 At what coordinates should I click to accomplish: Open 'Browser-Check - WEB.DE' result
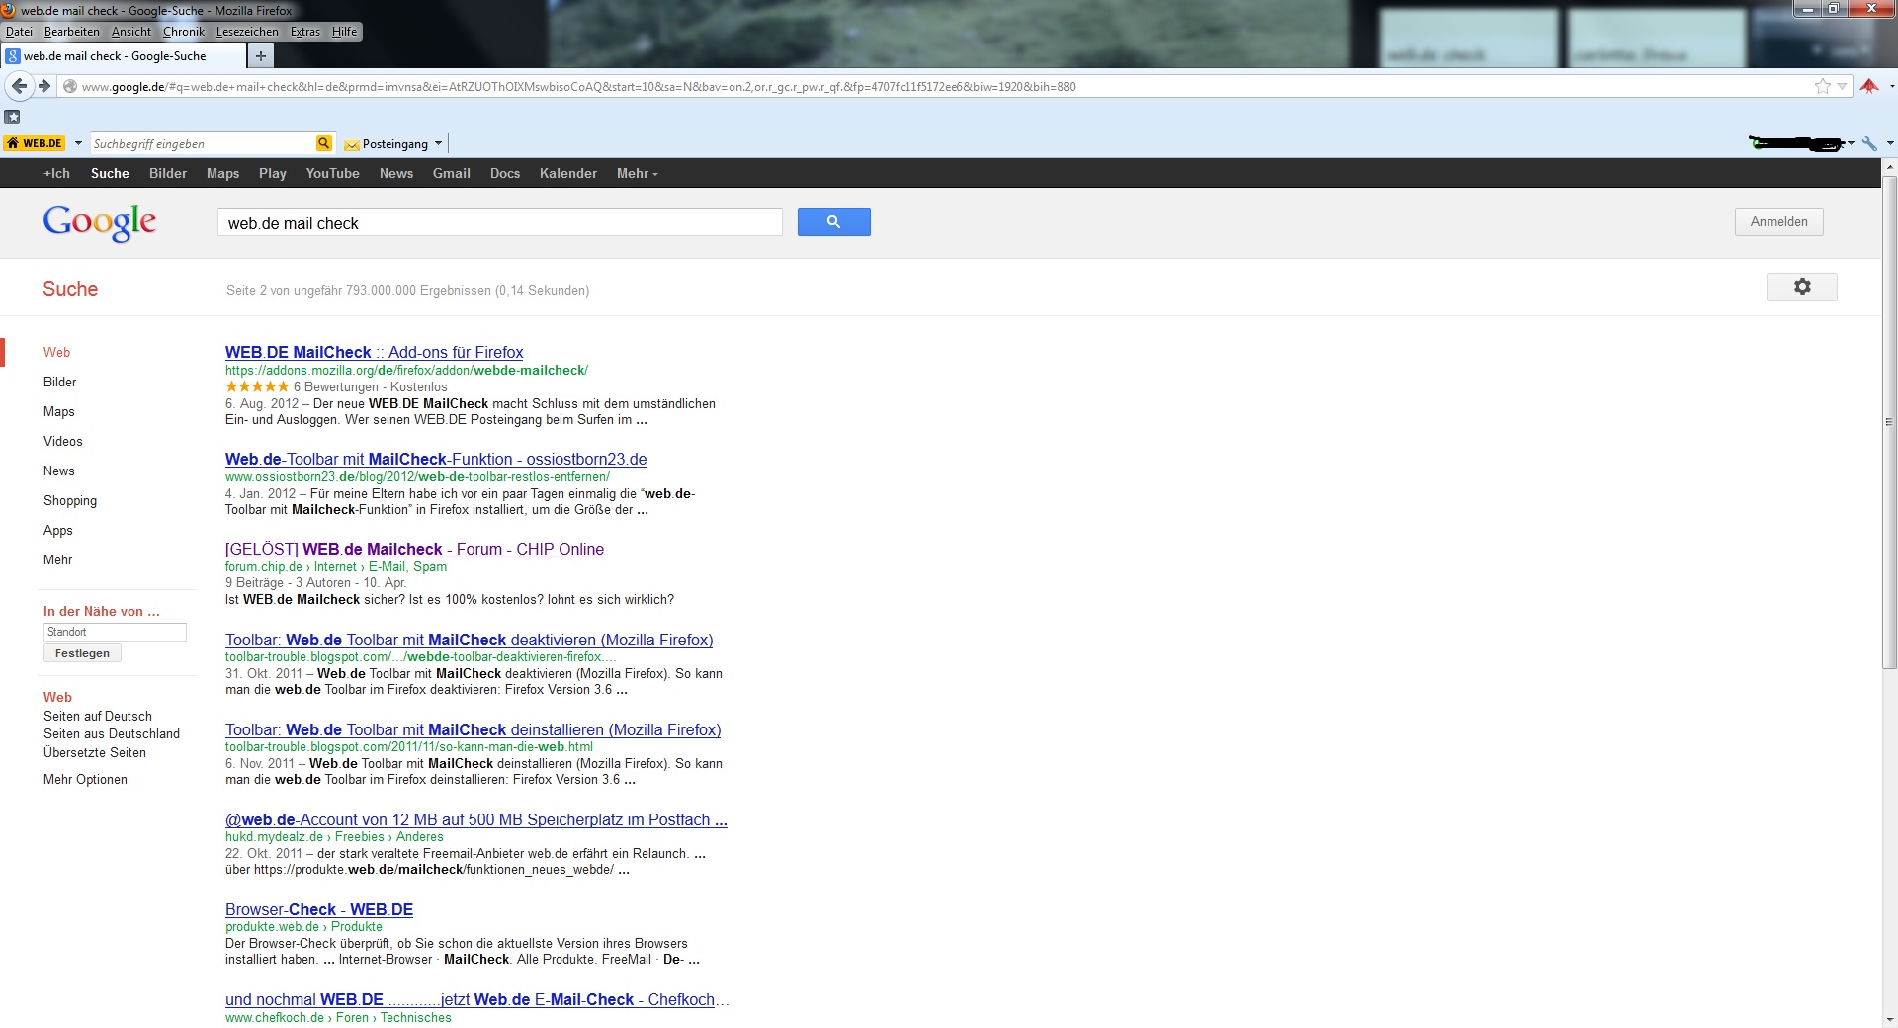tap(319, 909)
